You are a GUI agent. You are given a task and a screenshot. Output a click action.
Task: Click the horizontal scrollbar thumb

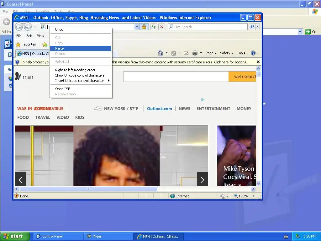tap(89, 189)
